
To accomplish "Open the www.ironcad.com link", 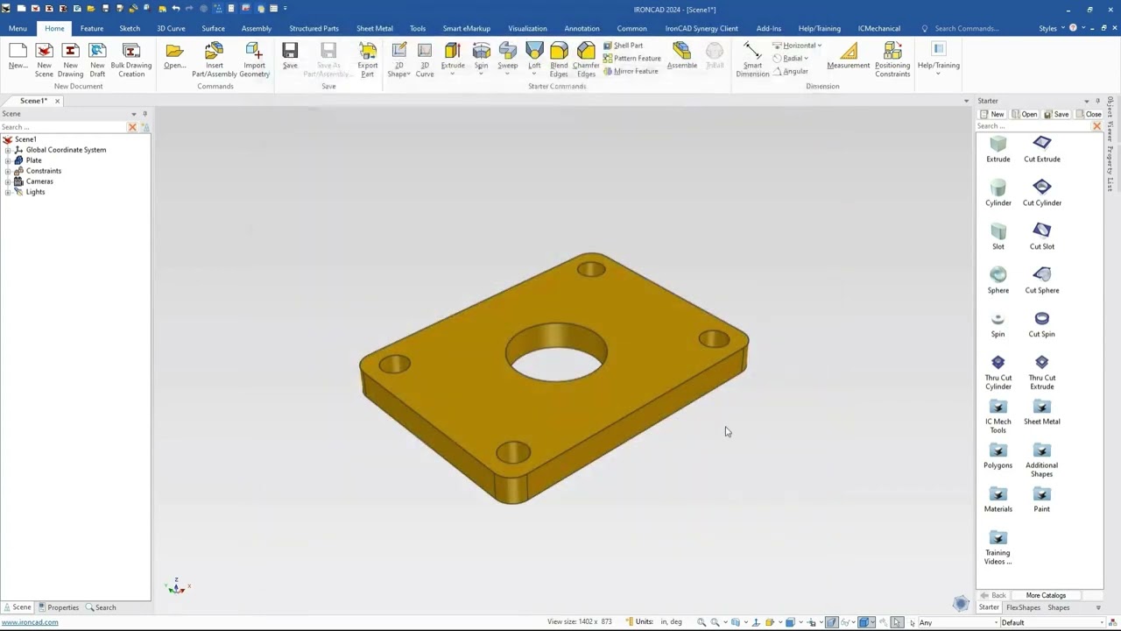I will pos(30,622).
